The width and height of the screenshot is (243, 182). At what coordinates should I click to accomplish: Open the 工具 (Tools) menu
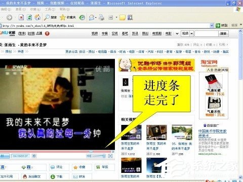tap(50, 9)
